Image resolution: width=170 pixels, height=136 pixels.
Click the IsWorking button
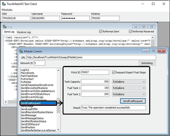(x=147, y=63)
